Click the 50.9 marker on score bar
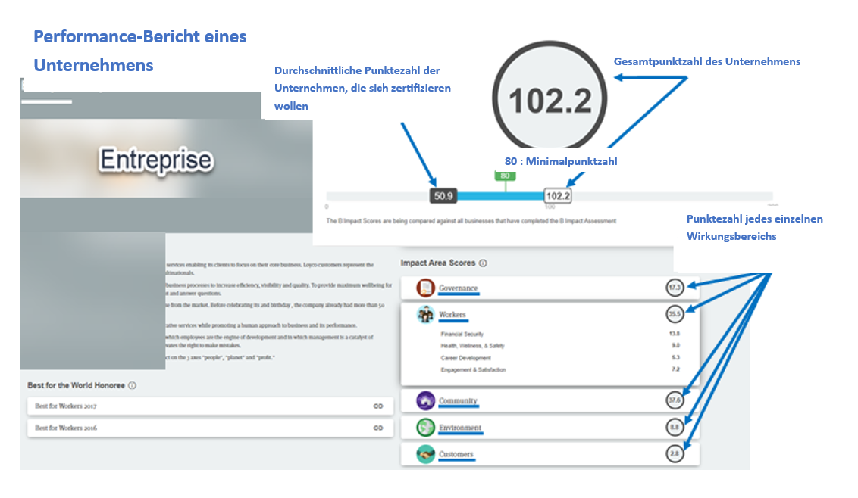Image resolution: width=858 pixels, height=498 pixels. pos(443,195)
